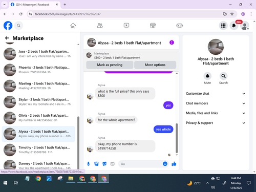Select Alyssa conversation in list
The width and height of the screenshot is (256, 192).
38,134
